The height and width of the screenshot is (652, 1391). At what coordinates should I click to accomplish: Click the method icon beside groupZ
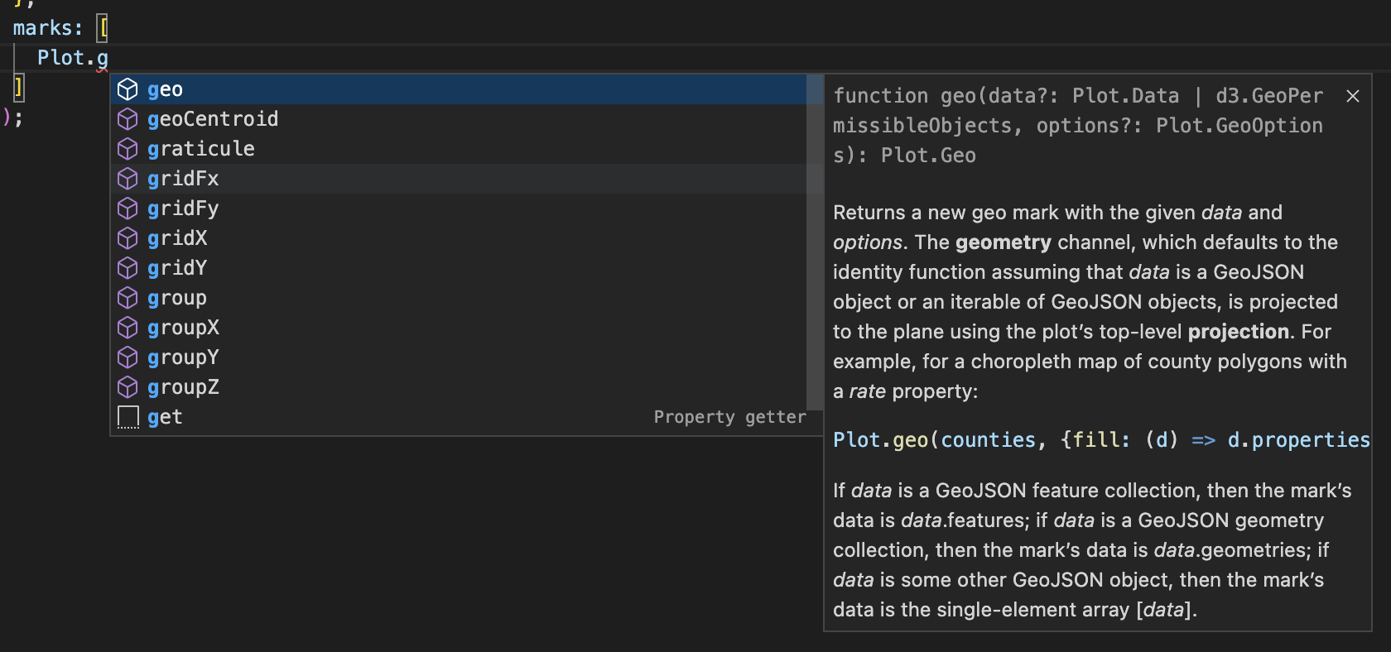pyautogui.click(x=128, y=387)
